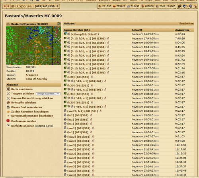The image size is (199, 178).
Task: Click support icon on 21:13:41 row
Action: tap(65, 149)
